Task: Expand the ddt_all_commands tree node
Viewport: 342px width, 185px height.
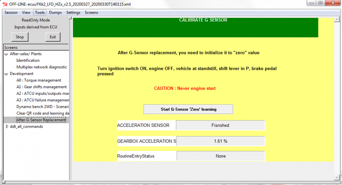Action: [x=7, y=127]
